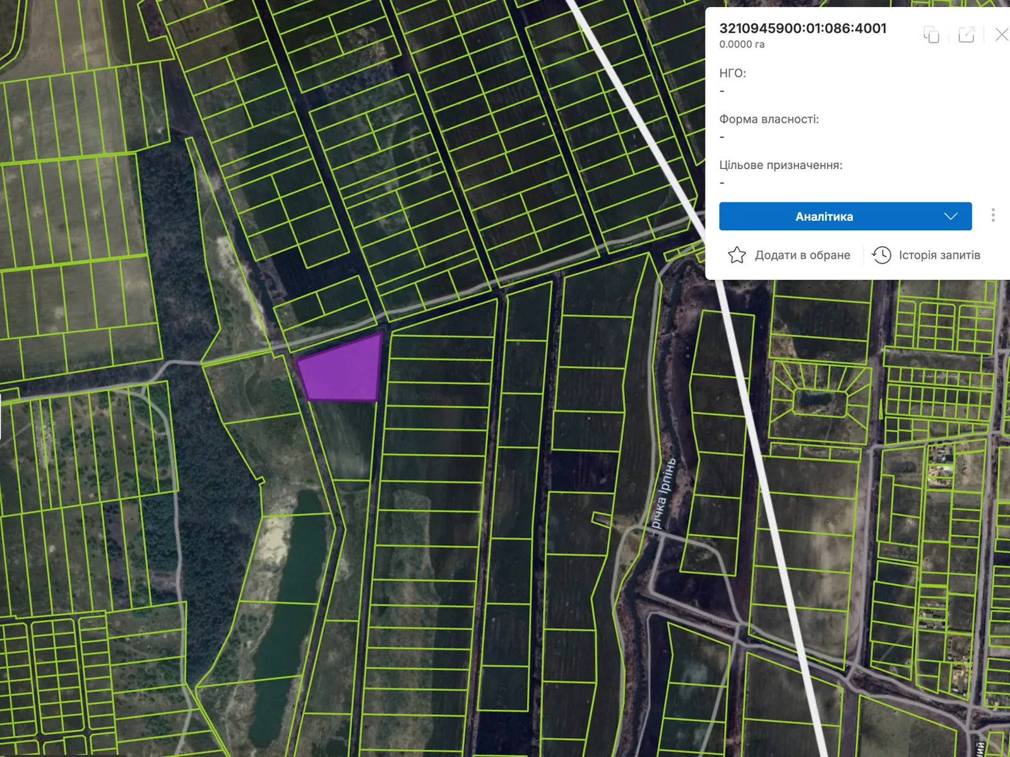Click the Форма власності field label
This screenshot has width=1010, height=757.
[769, 119]
